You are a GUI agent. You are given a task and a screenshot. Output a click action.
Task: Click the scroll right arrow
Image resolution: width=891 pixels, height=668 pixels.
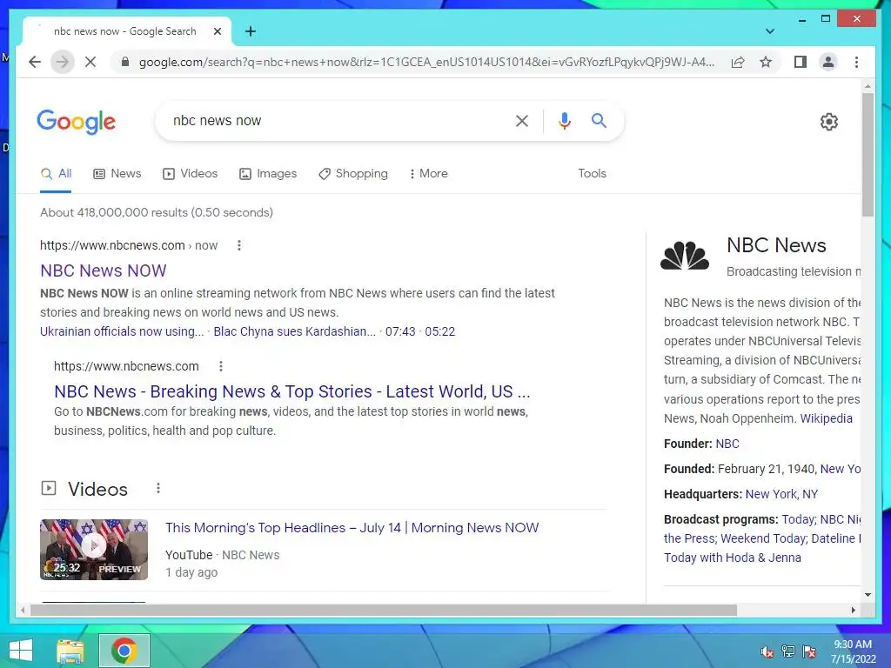point(853,610)
